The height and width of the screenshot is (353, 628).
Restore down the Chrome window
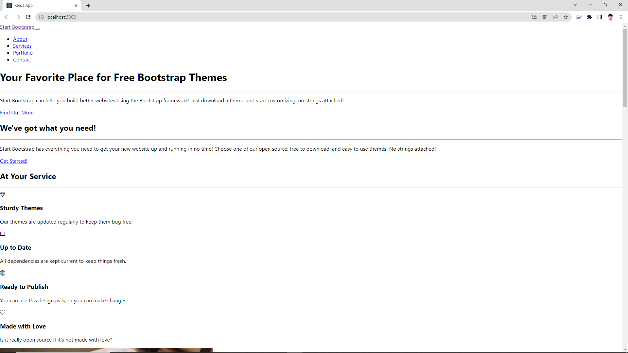click(x=605, y=5)
